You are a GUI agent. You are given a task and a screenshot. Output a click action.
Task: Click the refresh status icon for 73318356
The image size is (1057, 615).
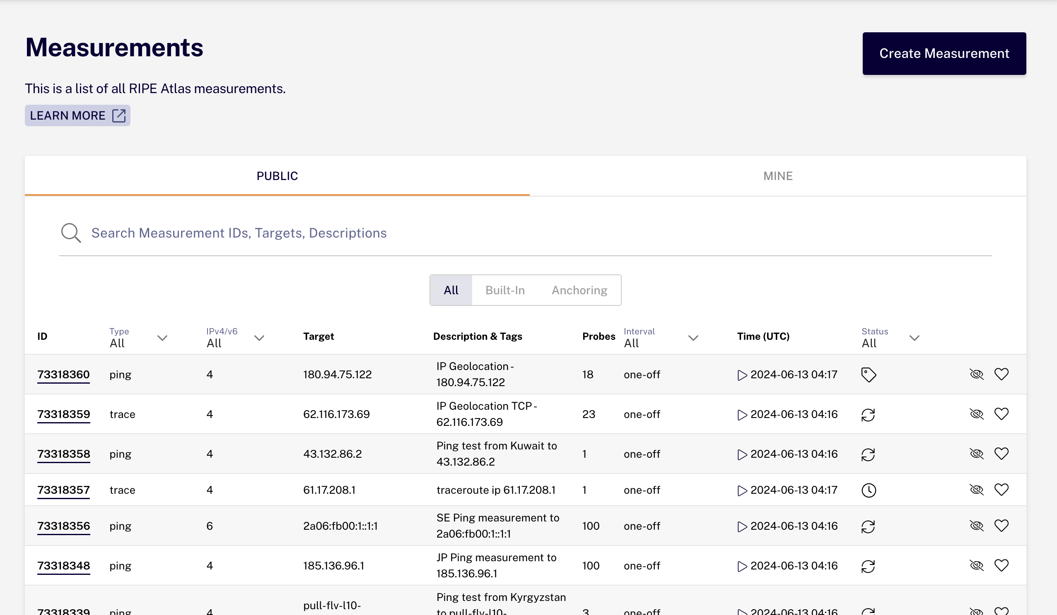click(x=868, y=526)
